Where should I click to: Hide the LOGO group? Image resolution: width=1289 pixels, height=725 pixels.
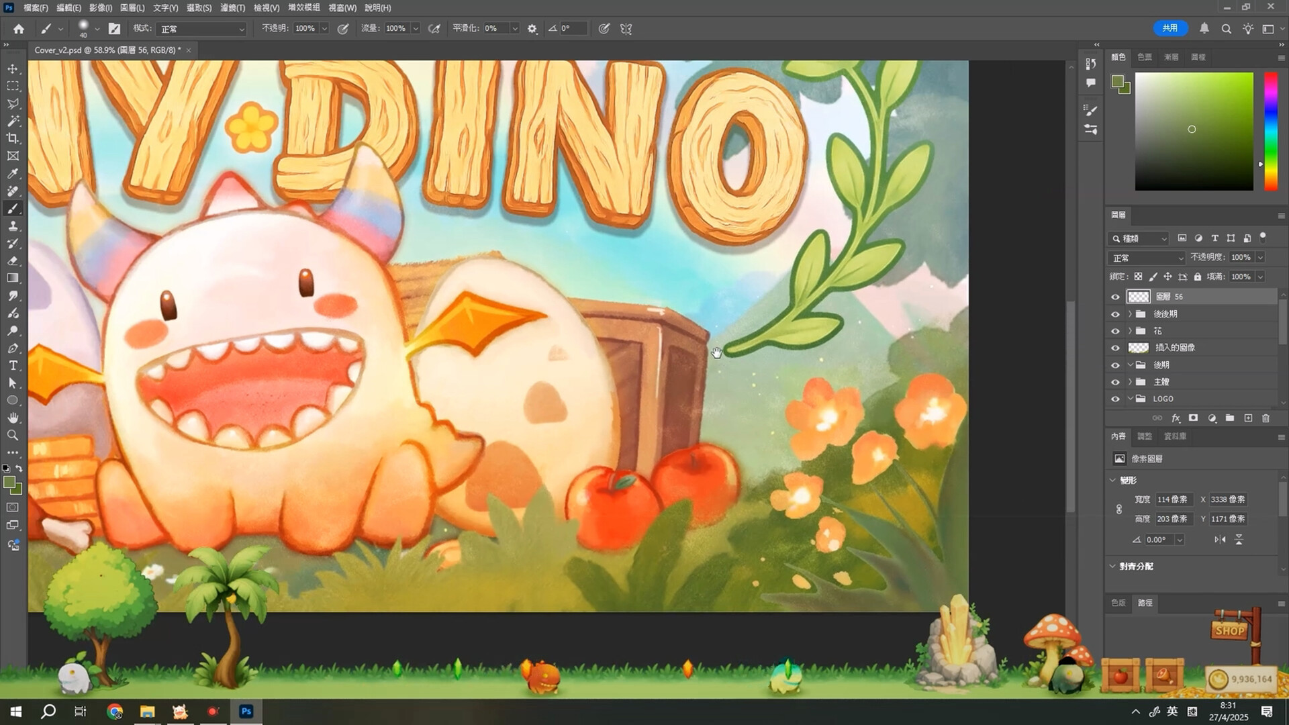tap(1116, 398)
